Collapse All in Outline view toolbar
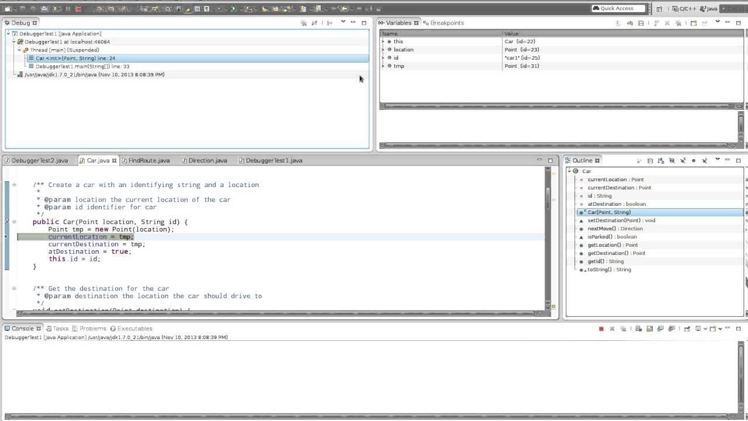The height and width of the screenshot is (421, 748). (x=650, y=161)
